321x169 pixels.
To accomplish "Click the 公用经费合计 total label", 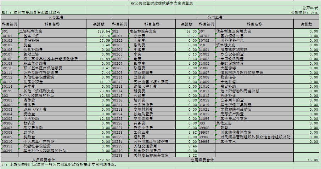I will point(202,160).
